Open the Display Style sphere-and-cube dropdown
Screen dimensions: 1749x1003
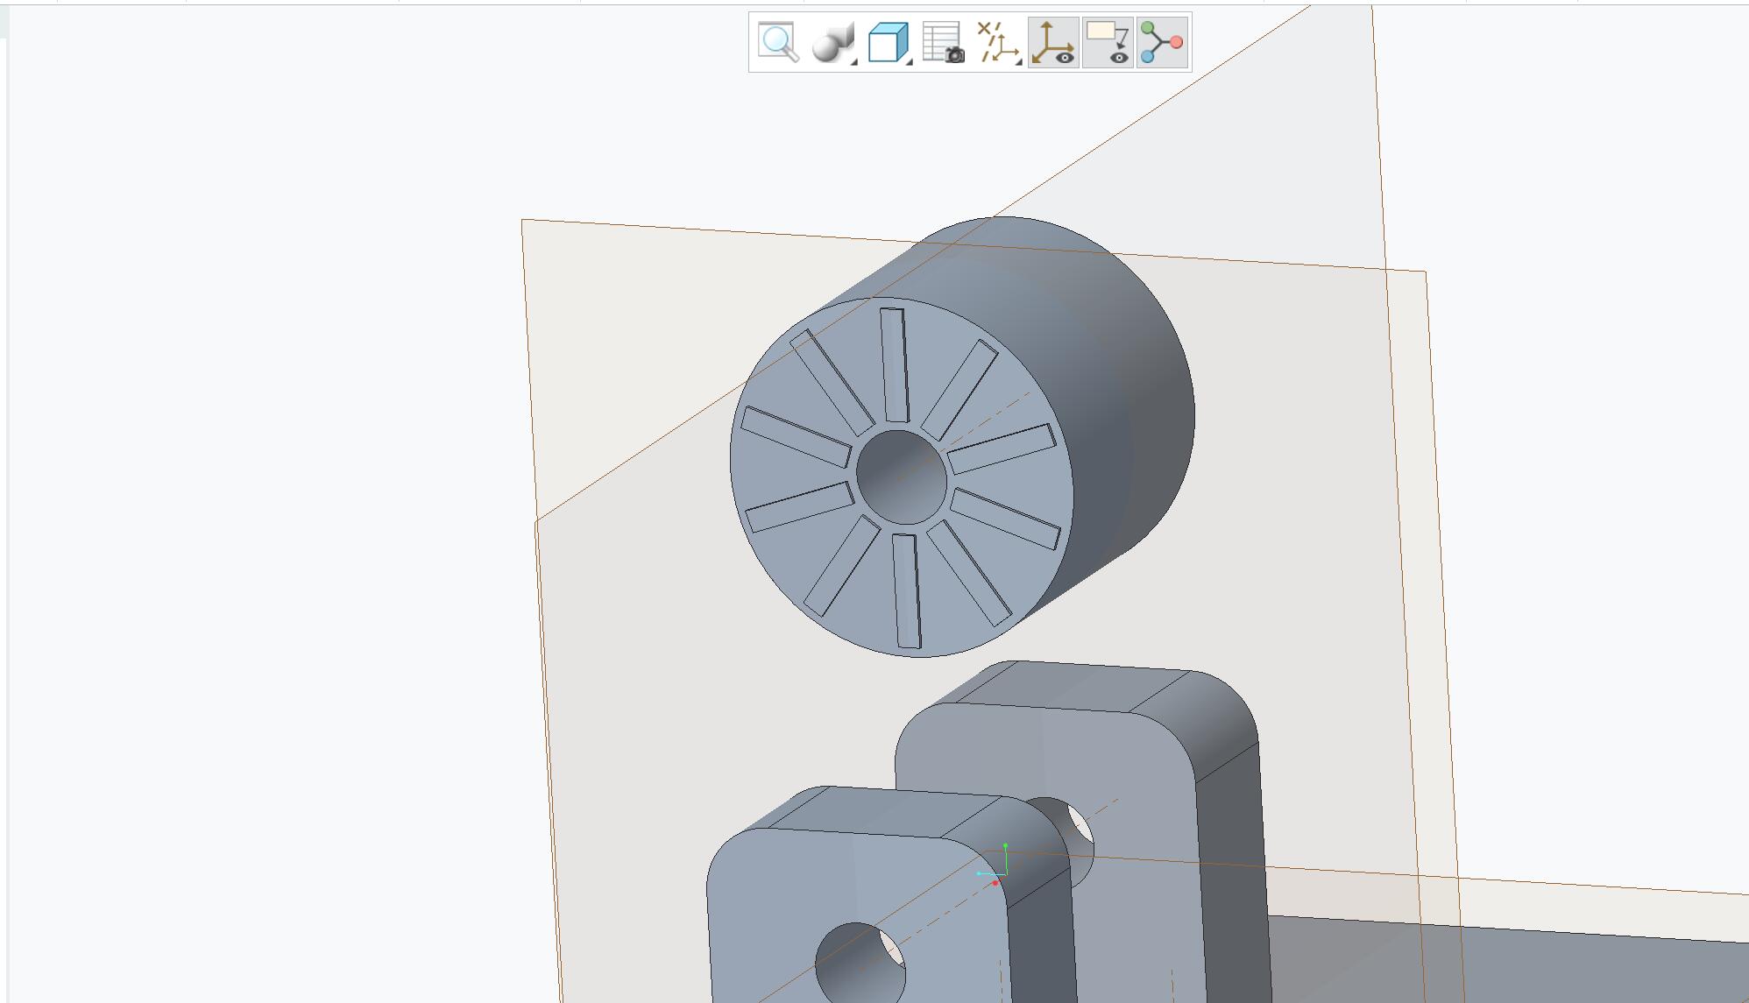[833, 43]
